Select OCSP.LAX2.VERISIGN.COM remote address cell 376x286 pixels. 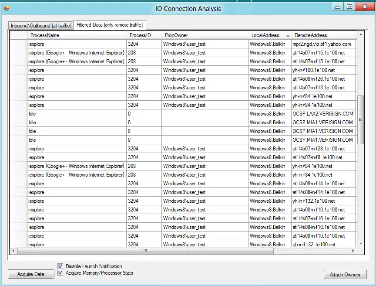(324, 114)
